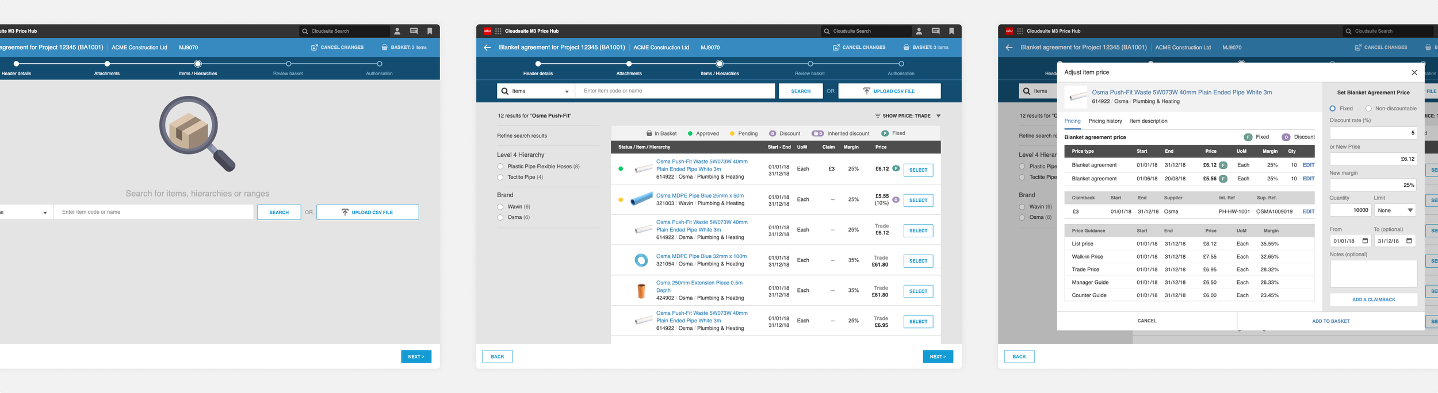Click Upload CSV File in left screen
This screenshot has width=1438, height=393.
click(x=368, y=212)
